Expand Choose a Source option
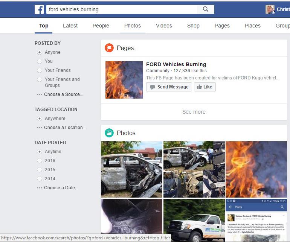 pyautogui.click(x=60, y=94)
